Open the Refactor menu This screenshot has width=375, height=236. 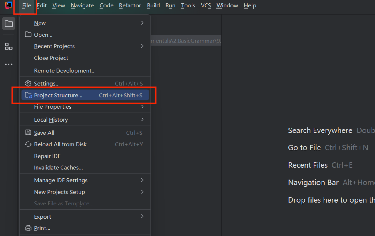[x=130, y=5]
